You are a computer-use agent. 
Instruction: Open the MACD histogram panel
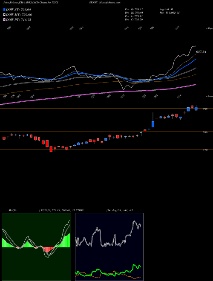[36, 247]
